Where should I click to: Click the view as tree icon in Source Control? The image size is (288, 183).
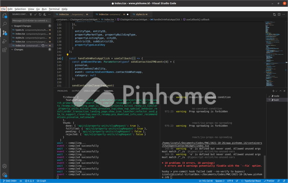tap(31, 14)
